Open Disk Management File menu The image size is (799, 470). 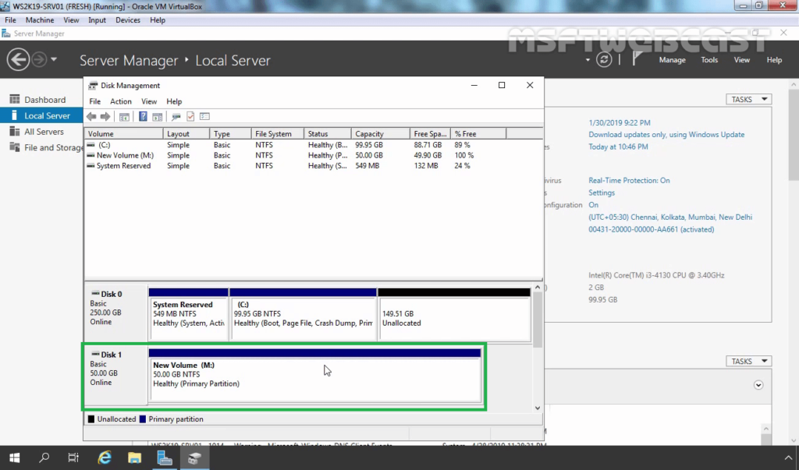94,101
